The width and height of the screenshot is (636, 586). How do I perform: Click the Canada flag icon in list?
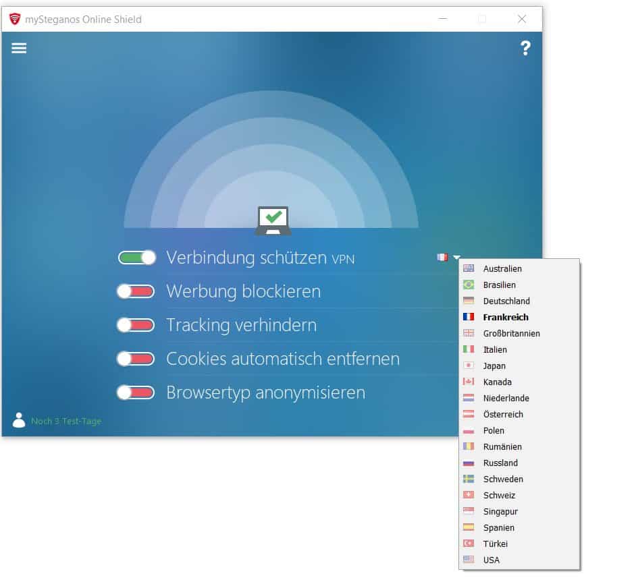click(x=469, y=382)
